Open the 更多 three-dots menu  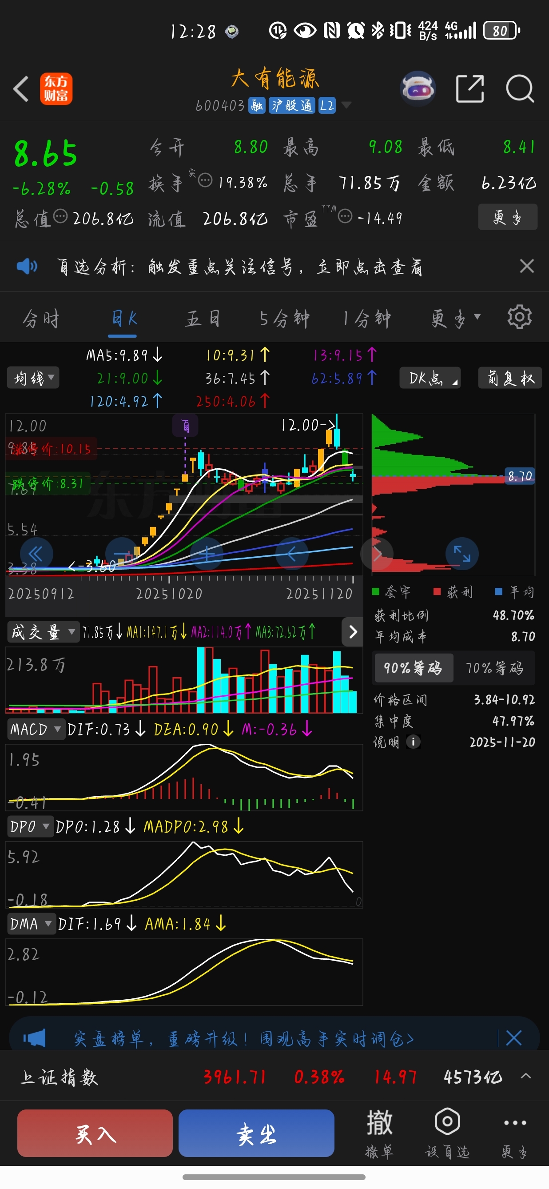click(514, 1133)
